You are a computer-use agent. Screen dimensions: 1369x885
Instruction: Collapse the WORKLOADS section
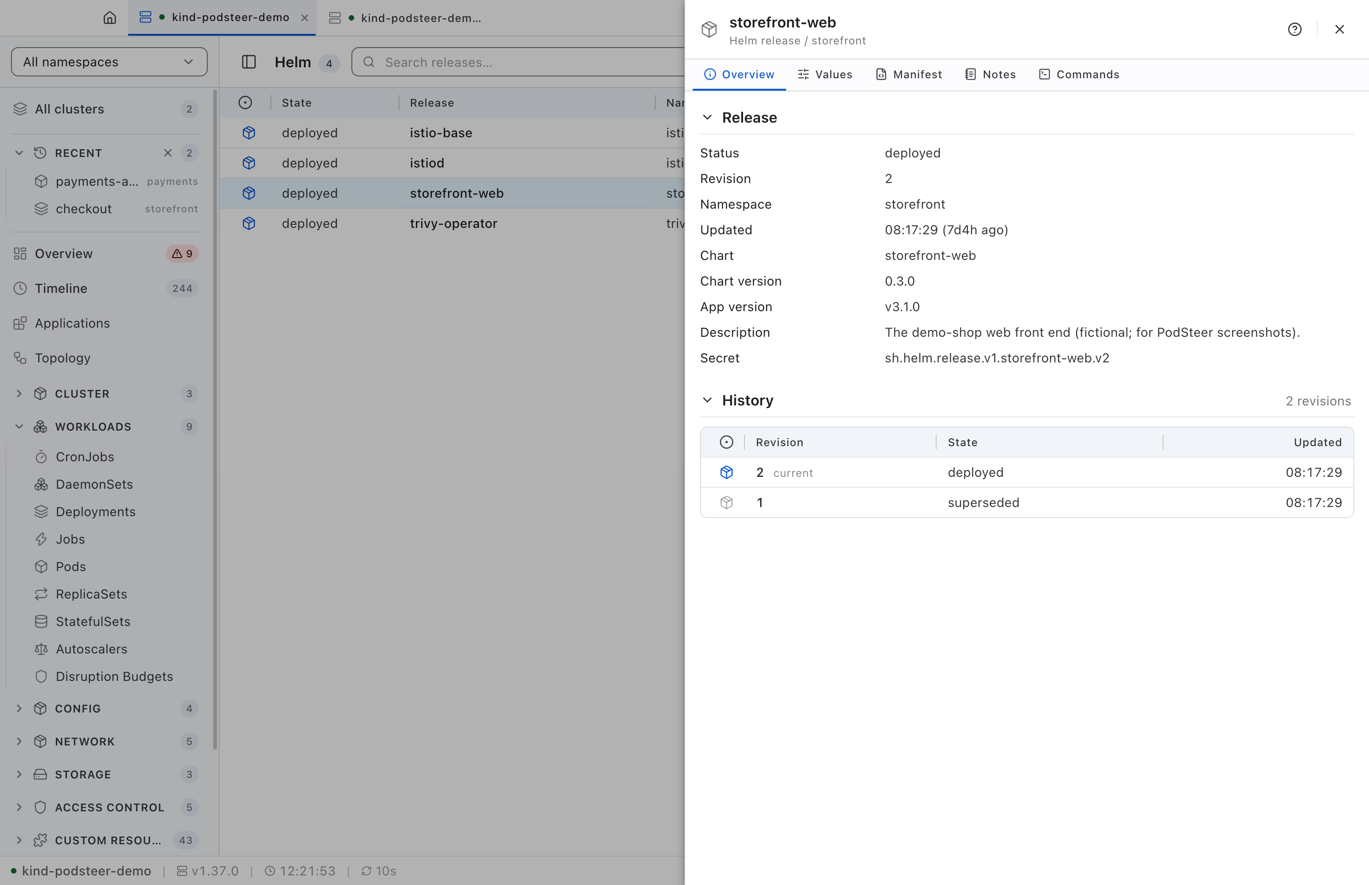(x=19, y=426)
